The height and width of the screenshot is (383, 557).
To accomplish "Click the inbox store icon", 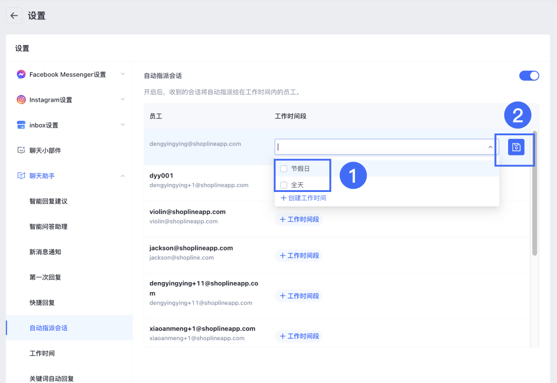I will pos(21,125).
